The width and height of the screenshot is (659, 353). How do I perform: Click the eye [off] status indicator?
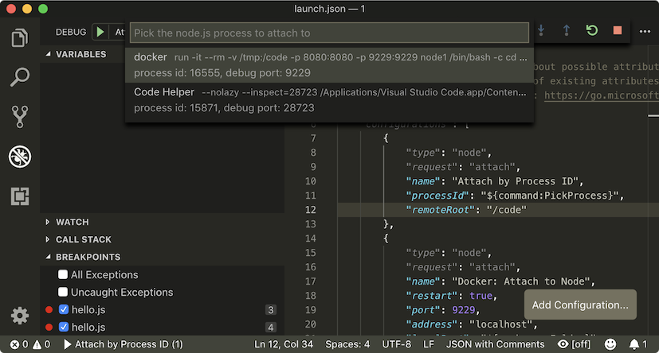(x=574, y=344)
